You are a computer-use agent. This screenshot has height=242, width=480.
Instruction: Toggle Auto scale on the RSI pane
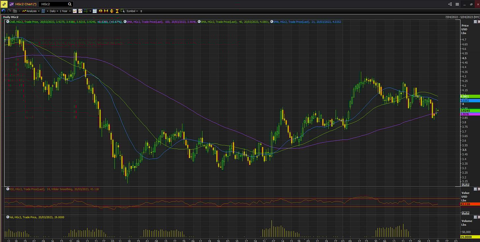pos(465,213)
